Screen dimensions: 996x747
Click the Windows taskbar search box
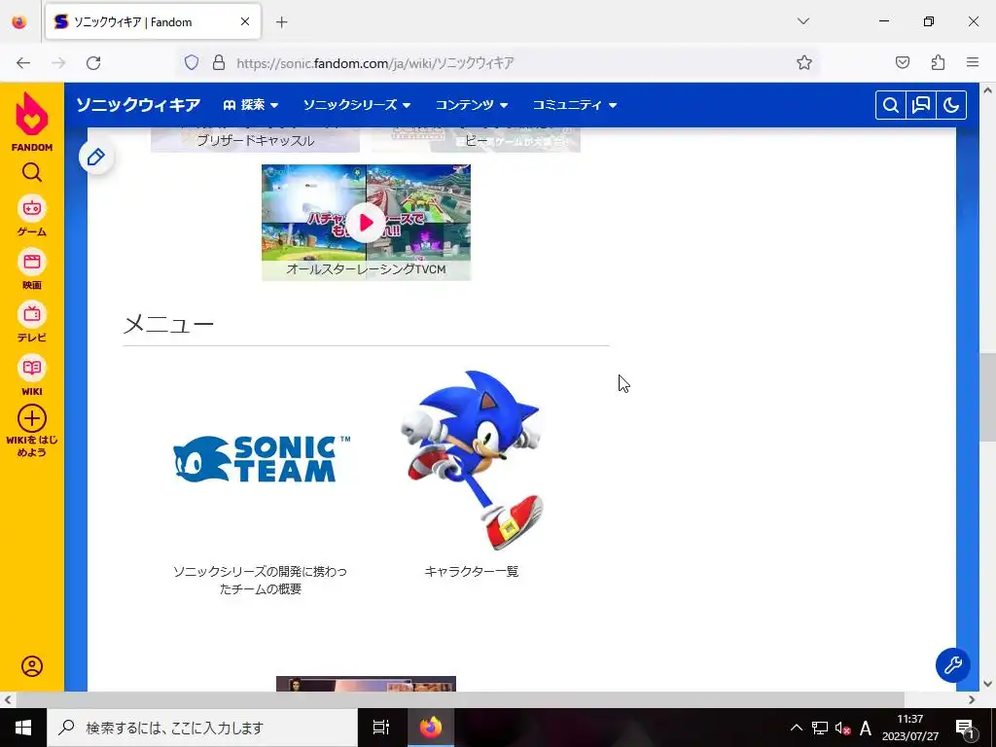[x=202, y=728]
